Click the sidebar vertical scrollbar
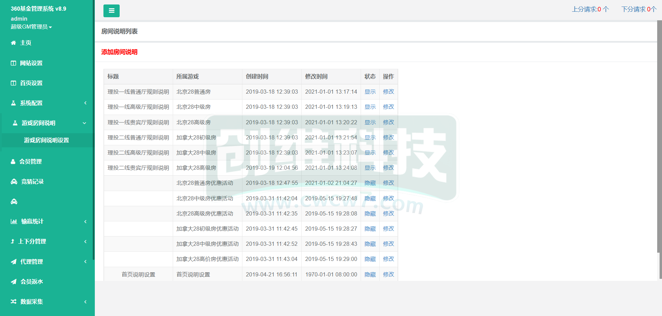Image resolution: width=662 pixels, height=316 pixels. tap(94, 130)
